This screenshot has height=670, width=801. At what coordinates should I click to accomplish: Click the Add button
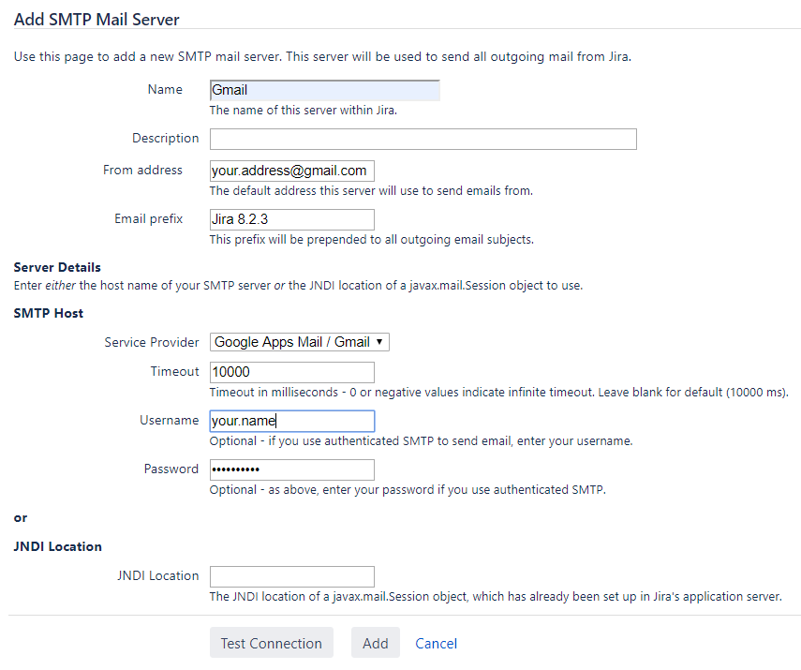pyautogui.click(x=376, y=643)
